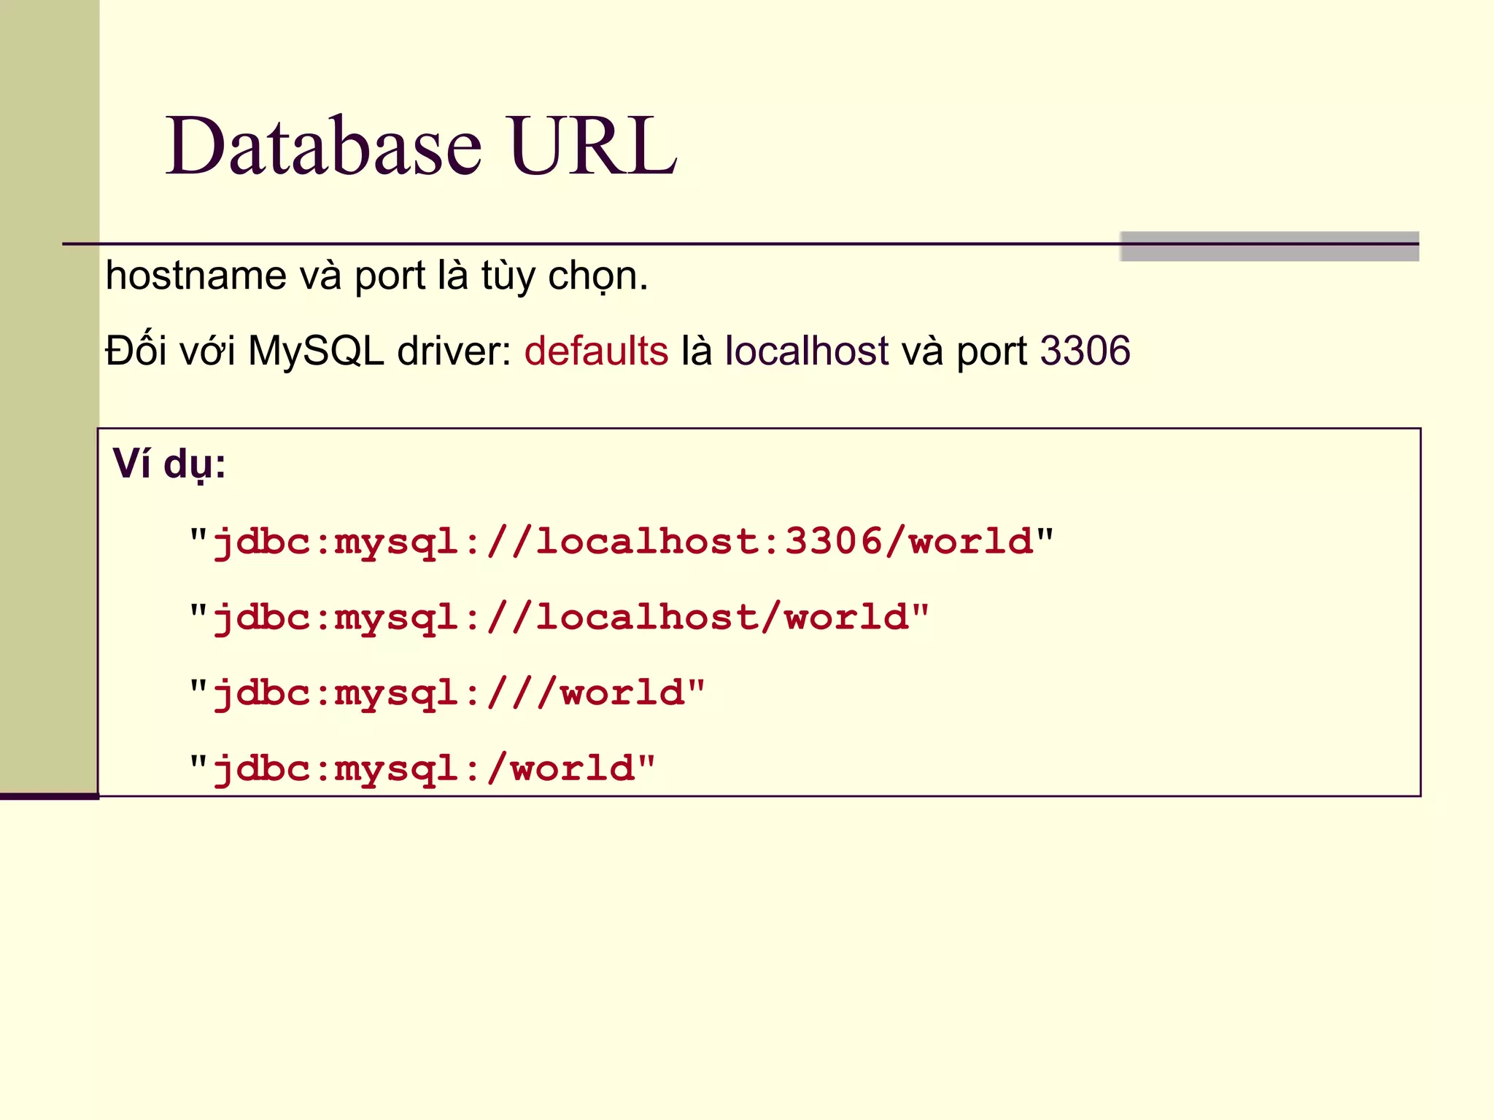Click the 'Database URL' slide title
Viewport: 1494px width, 1120px height.
coord(422,146)
